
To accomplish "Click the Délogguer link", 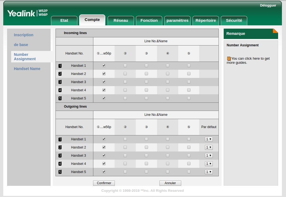I will pos(268,5).
